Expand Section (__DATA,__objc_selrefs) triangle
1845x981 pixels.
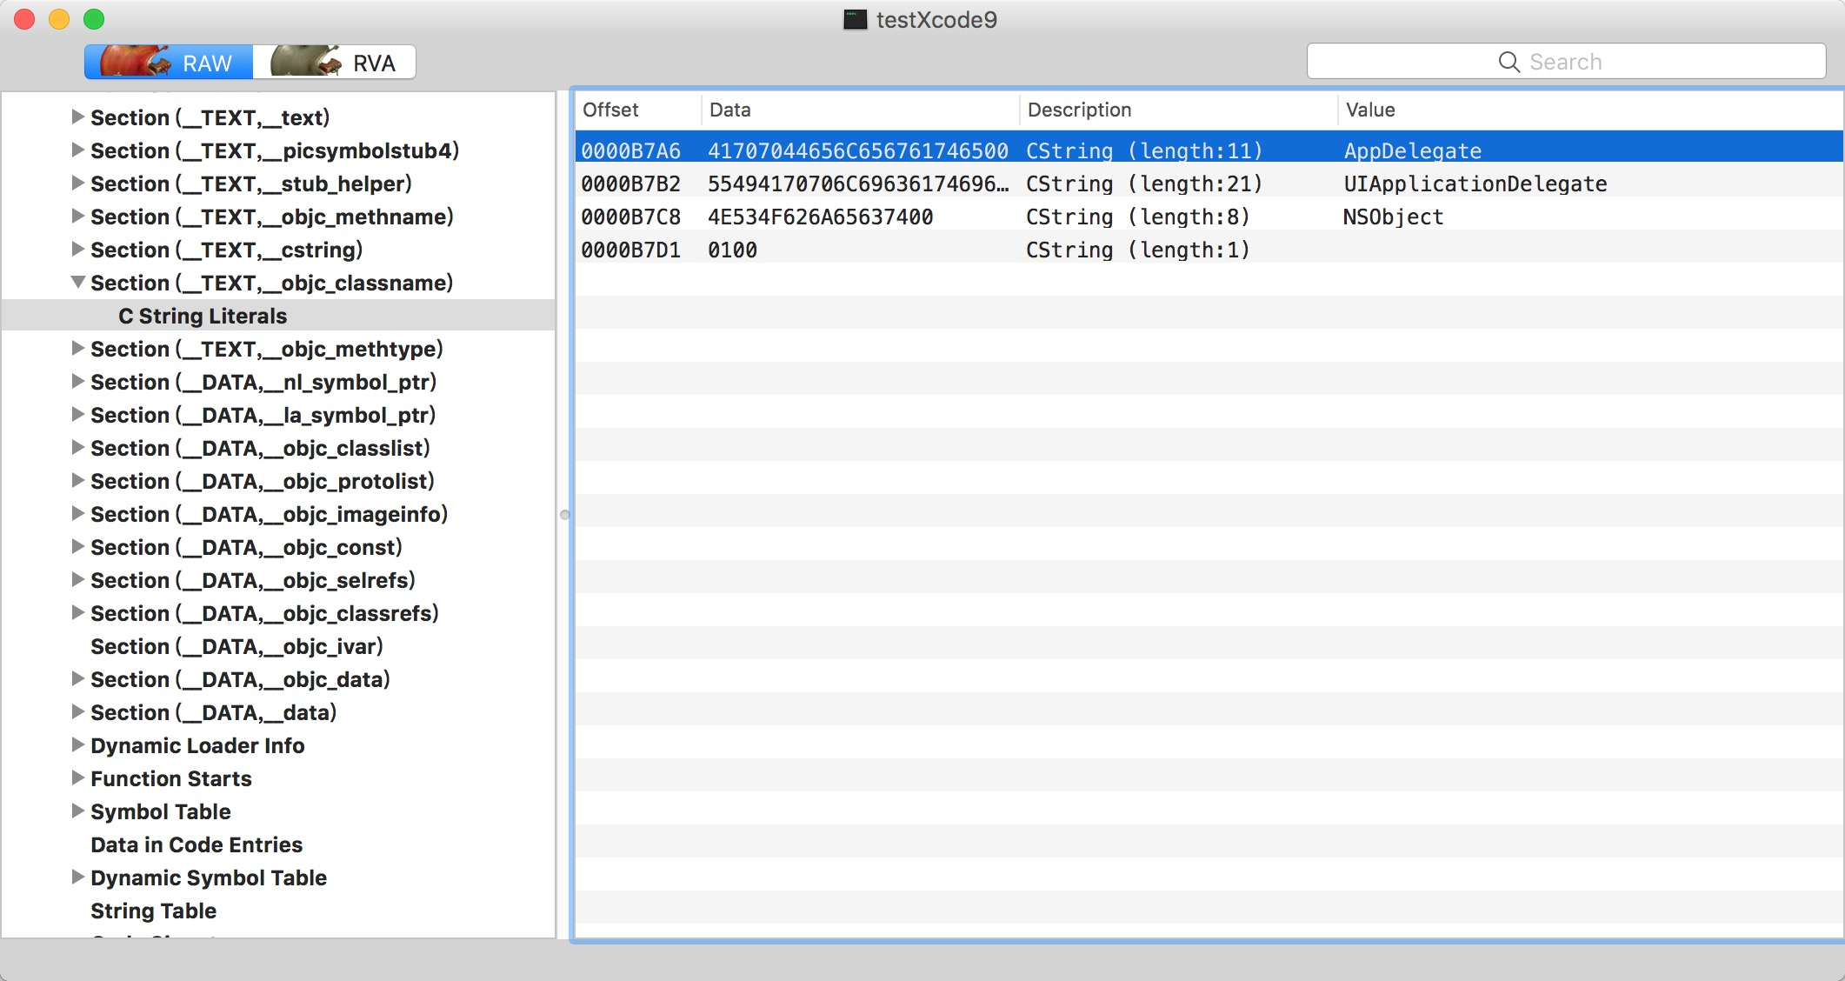[77, 579]
